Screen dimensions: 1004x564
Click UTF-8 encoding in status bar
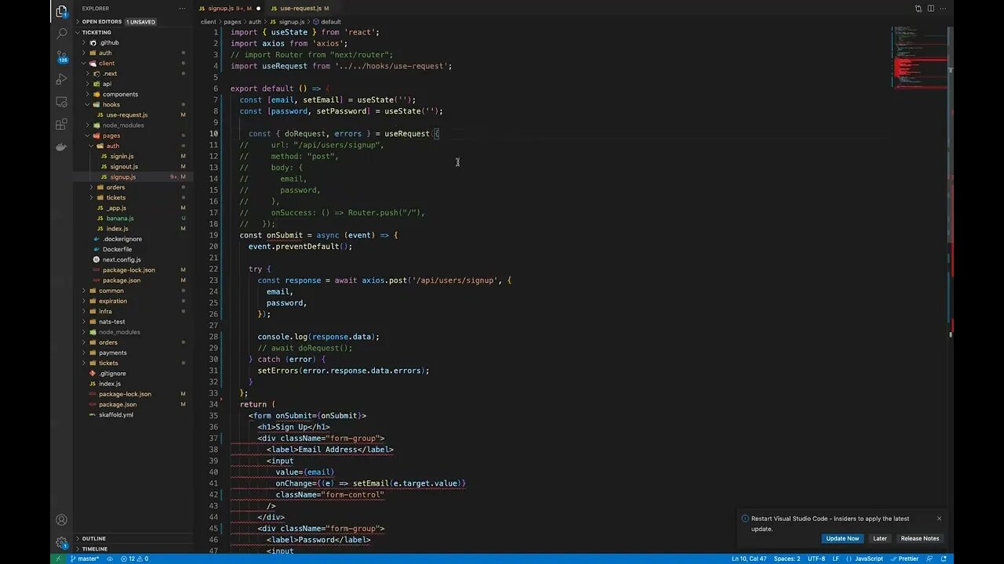816,559
